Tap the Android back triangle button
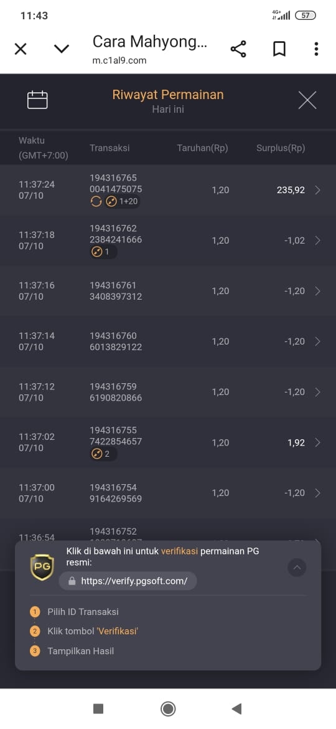Screen dimensions: 336x729 pyautogui.click(x=236, y=708)
